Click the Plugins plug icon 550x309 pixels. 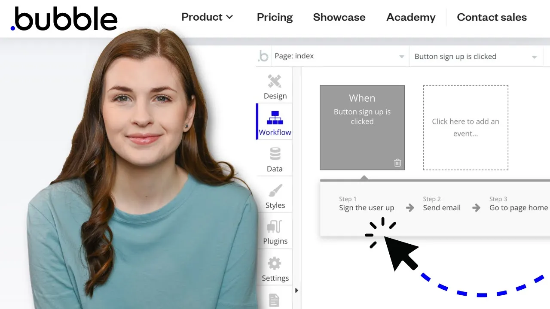click(x=275, y=227)
